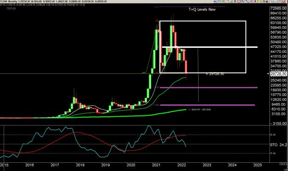Click the yellow highlighter icon in the top toolbar

tap(259, 1)
